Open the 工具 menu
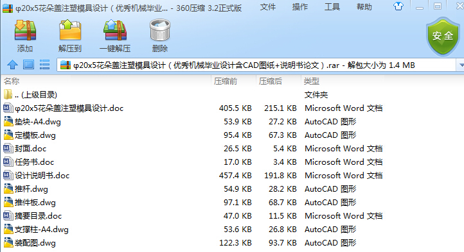The height and width of the screenshot is (252, 464). (x=332, y=6)
